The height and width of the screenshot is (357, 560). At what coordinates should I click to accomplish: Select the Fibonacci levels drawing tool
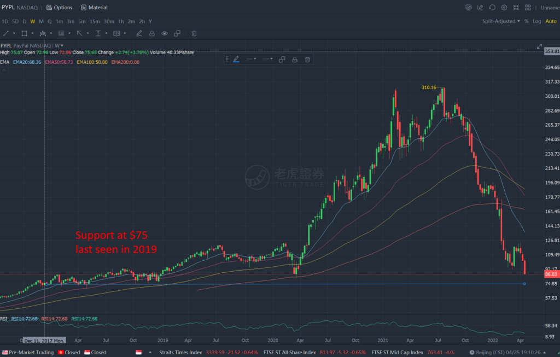point(61,33)
